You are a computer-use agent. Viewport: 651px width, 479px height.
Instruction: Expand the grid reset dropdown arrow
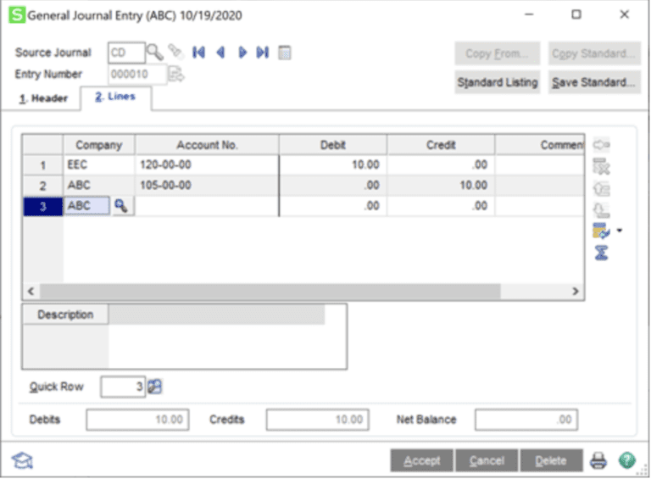tap(618, 231)
